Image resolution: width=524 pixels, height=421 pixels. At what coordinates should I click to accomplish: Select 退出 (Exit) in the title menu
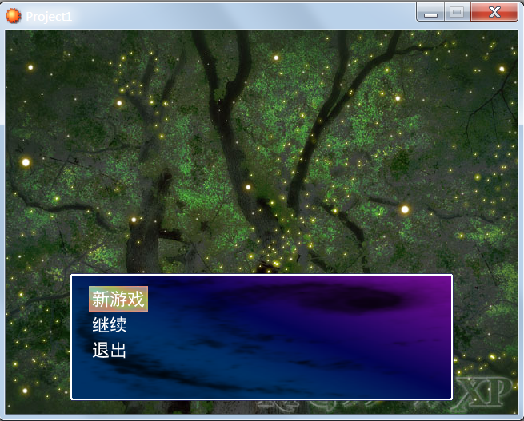109,350
